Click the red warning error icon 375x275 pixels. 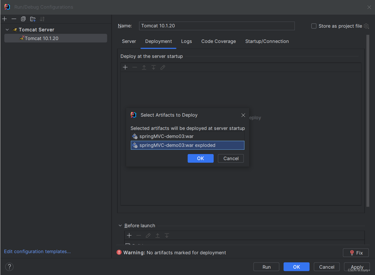tap(119, 253)
